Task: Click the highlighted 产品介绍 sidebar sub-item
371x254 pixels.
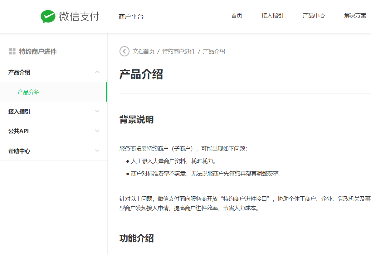Action: pos(28,92)
